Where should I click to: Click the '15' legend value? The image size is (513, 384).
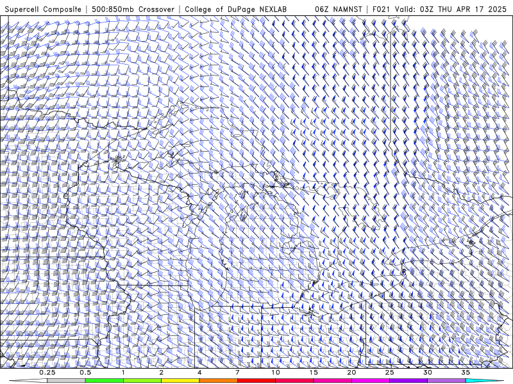tap(314, 372)
